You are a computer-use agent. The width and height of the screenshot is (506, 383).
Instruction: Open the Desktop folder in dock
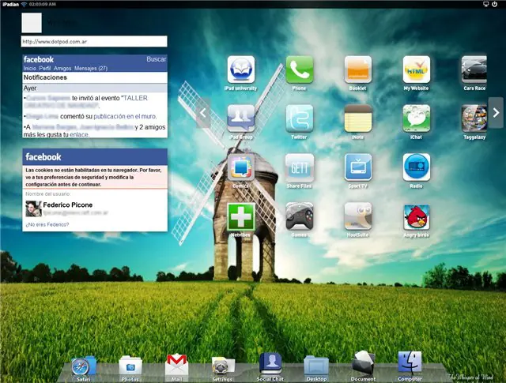(316, 366)
